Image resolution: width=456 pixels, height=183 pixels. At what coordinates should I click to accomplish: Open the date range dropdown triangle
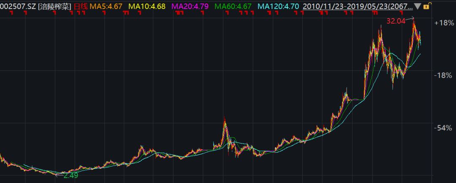(418, 6)
